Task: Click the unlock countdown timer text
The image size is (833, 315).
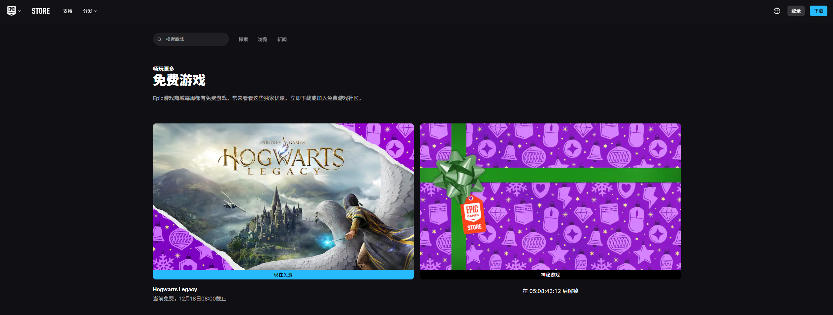Action: click(x=550, y=291)
